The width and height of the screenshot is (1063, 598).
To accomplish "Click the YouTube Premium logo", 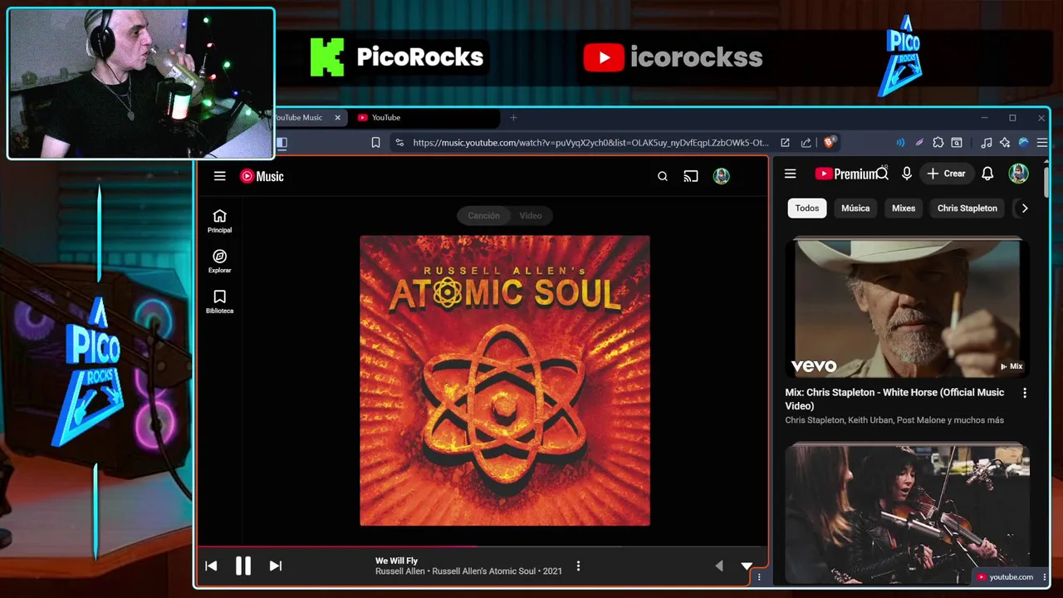I will (845, 174).
